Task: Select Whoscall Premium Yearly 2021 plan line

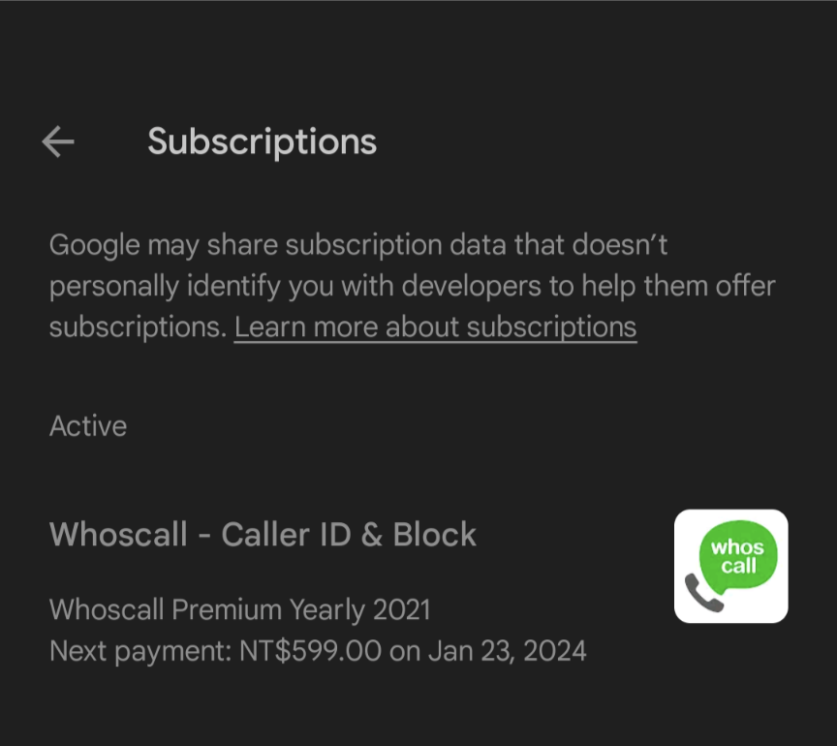Action: (x=239, y=609)
